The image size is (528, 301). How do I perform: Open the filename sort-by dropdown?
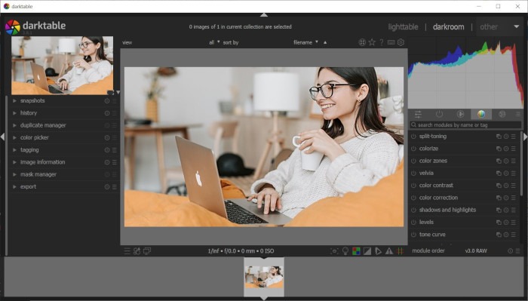(x=305, y=42)
